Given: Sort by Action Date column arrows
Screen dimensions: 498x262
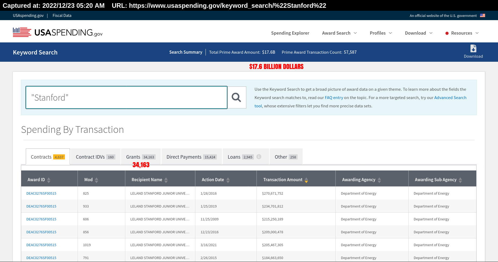Looking at the screenshot, I should pos(228,180).
